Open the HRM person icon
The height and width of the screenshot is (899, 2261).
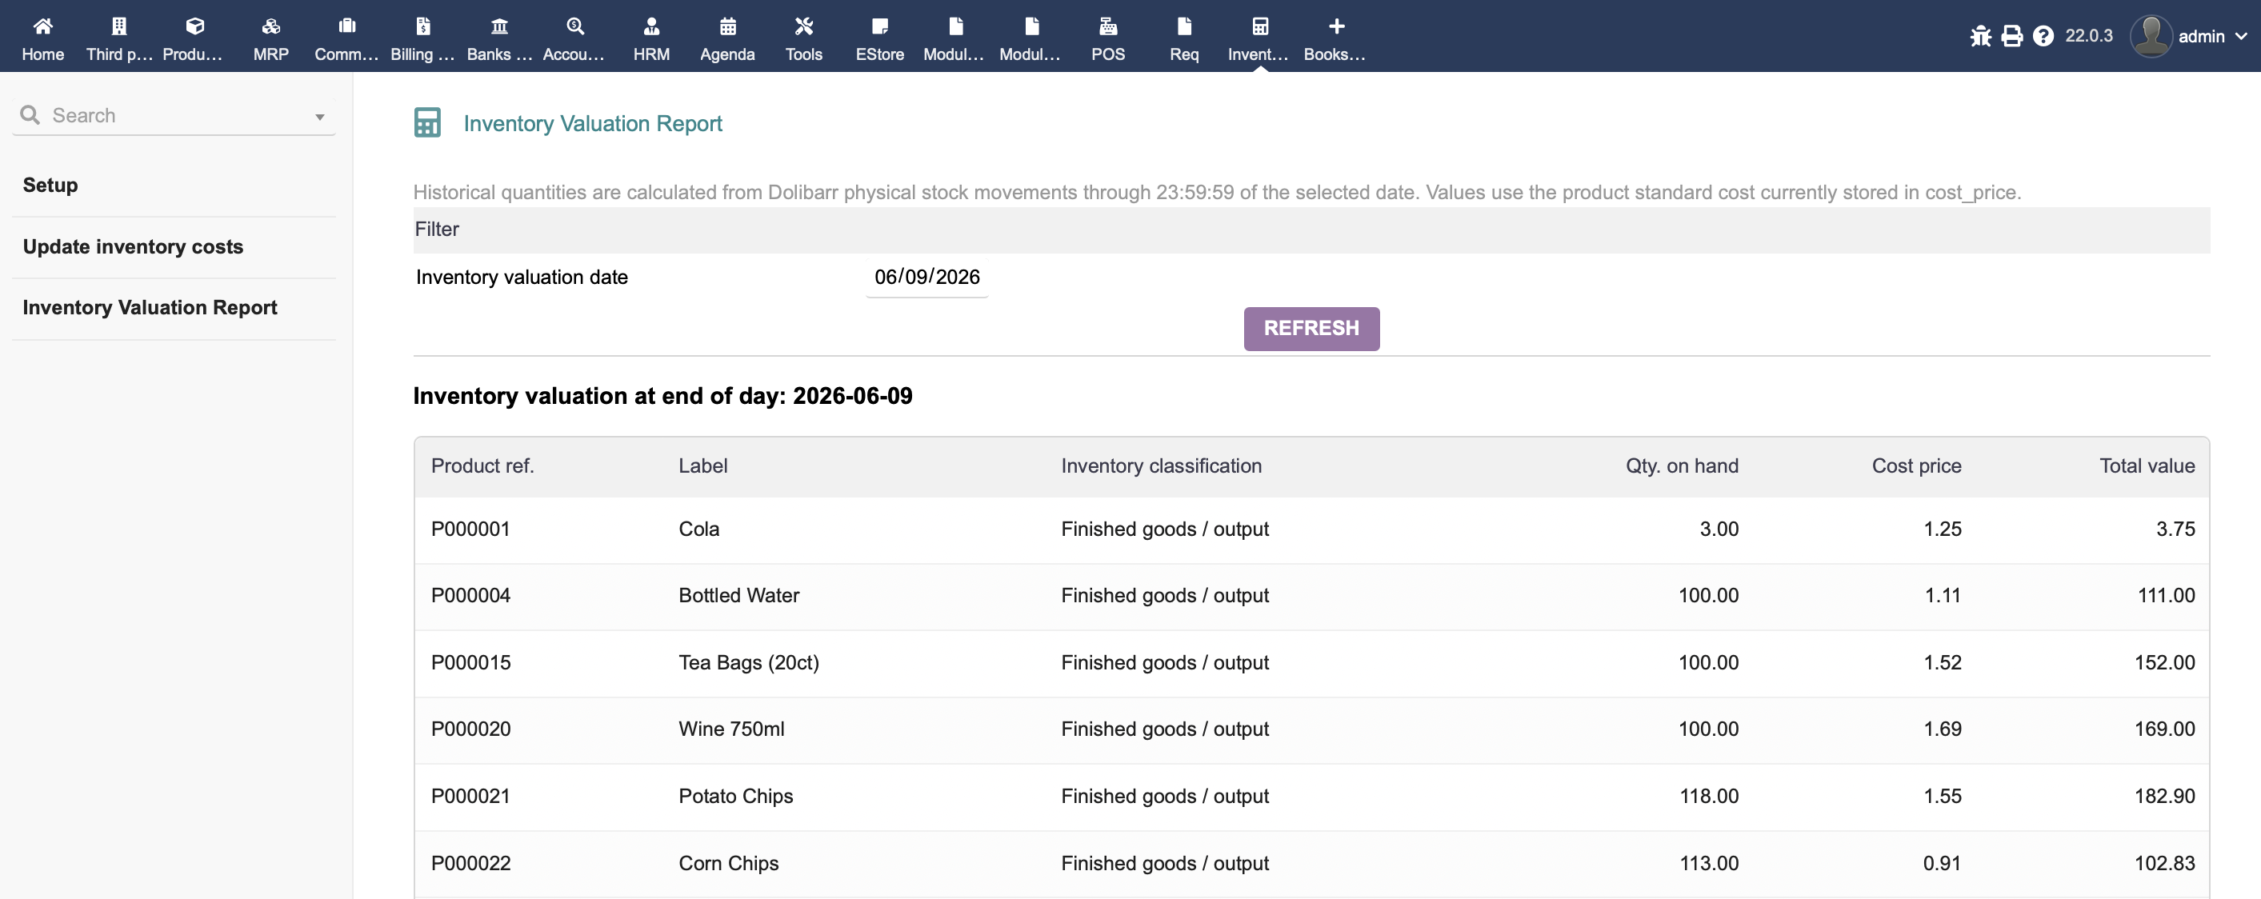coord(651,26)
